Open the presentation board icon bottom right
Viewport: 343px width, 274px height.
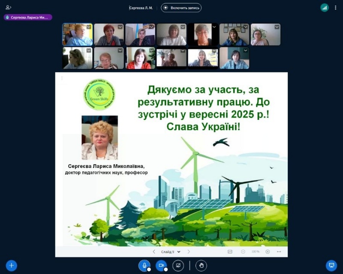[x=330, y=265]
